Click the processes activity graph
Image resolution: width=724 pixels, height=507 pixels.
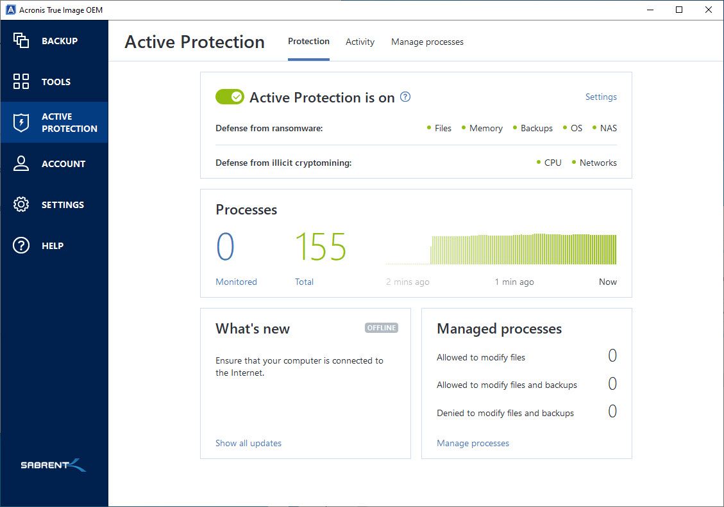click(x=501, y=249)
